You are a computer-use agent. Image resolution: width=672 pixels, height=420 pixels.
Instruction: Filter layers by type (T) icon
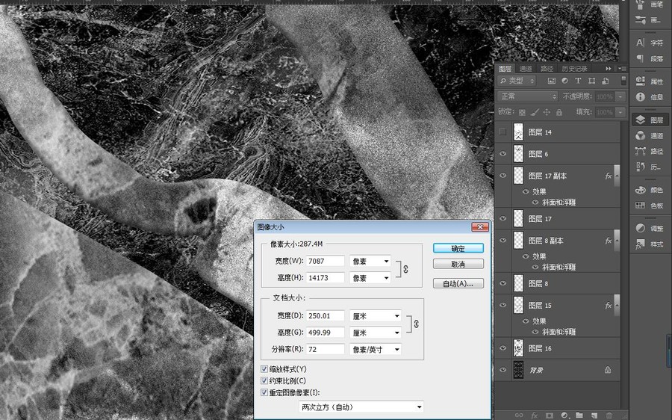578,81
